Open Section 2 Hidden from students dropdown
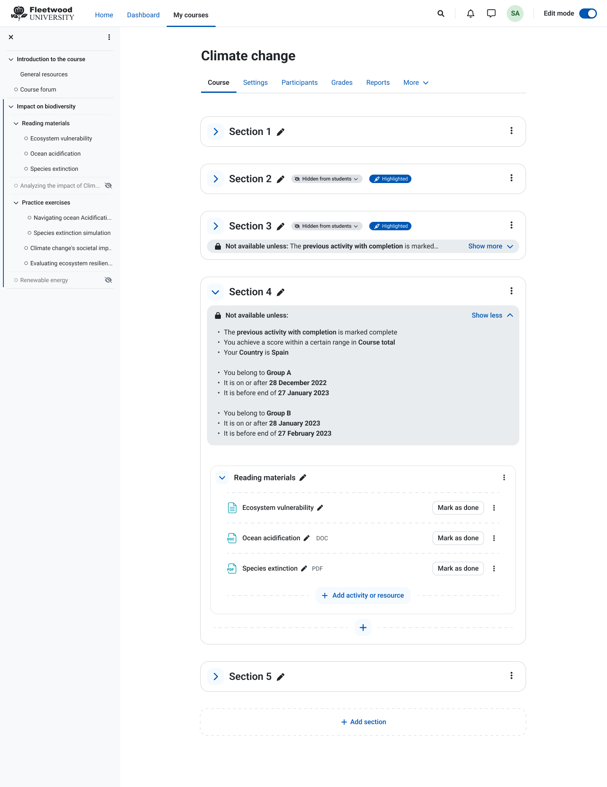 click(x=327, y=179)
